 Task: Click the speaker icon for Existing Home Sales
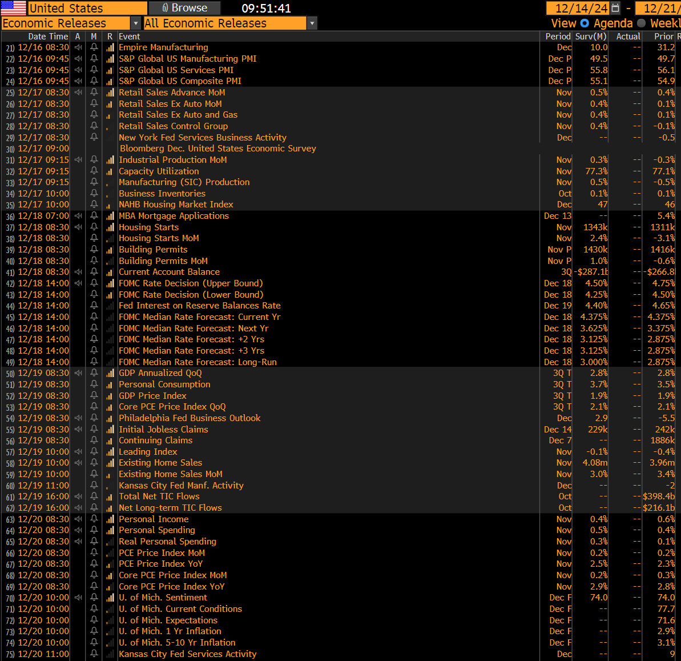[x=78, y=463]
